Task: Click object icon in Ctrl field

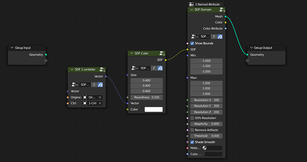Action: coord(85,103)
